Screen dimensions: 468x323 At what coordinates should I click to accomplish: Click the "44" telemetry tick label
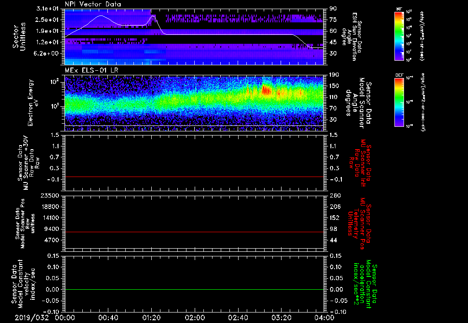(x=333, y=240)
